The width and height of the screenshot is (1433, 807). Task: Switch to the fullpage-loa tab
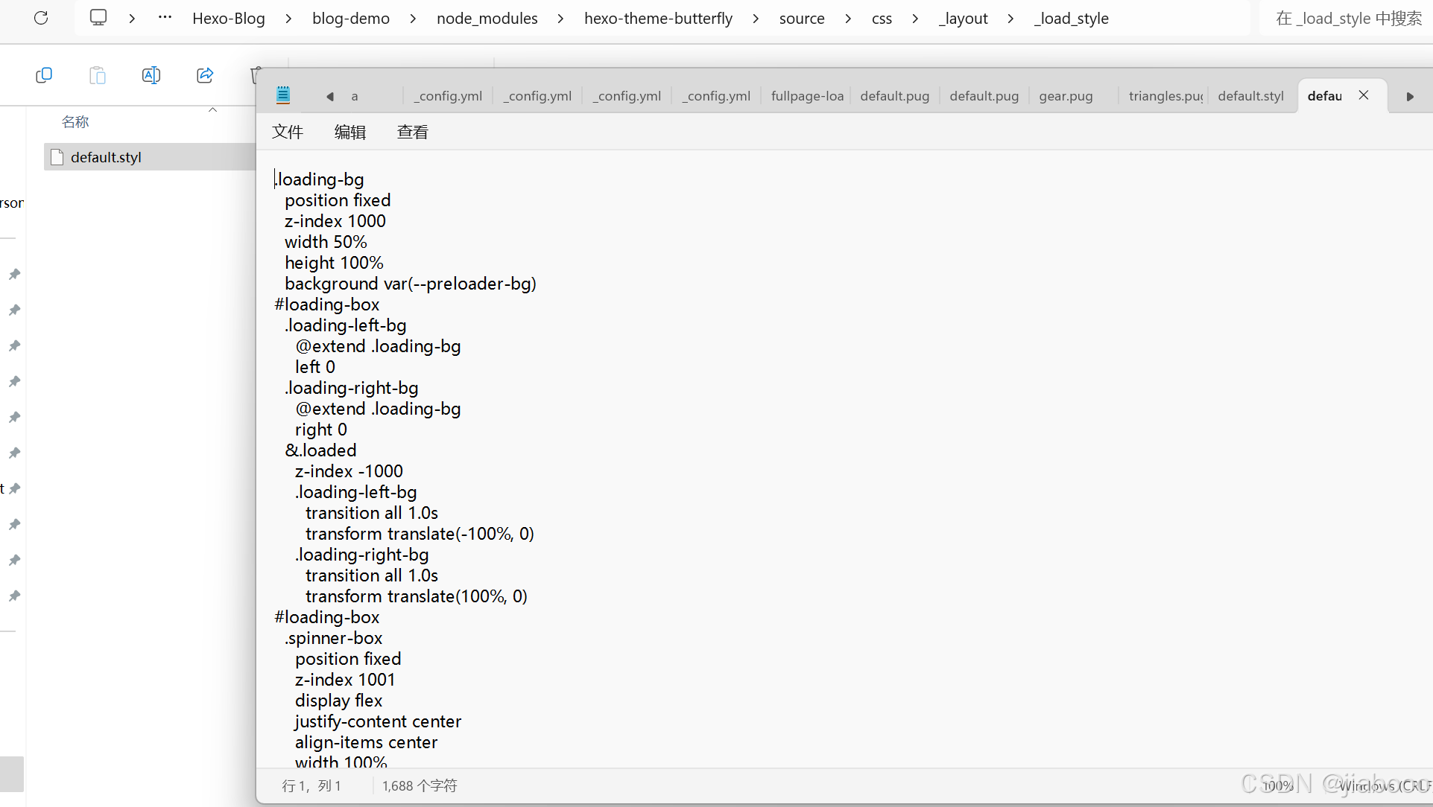tap(806, 96)
